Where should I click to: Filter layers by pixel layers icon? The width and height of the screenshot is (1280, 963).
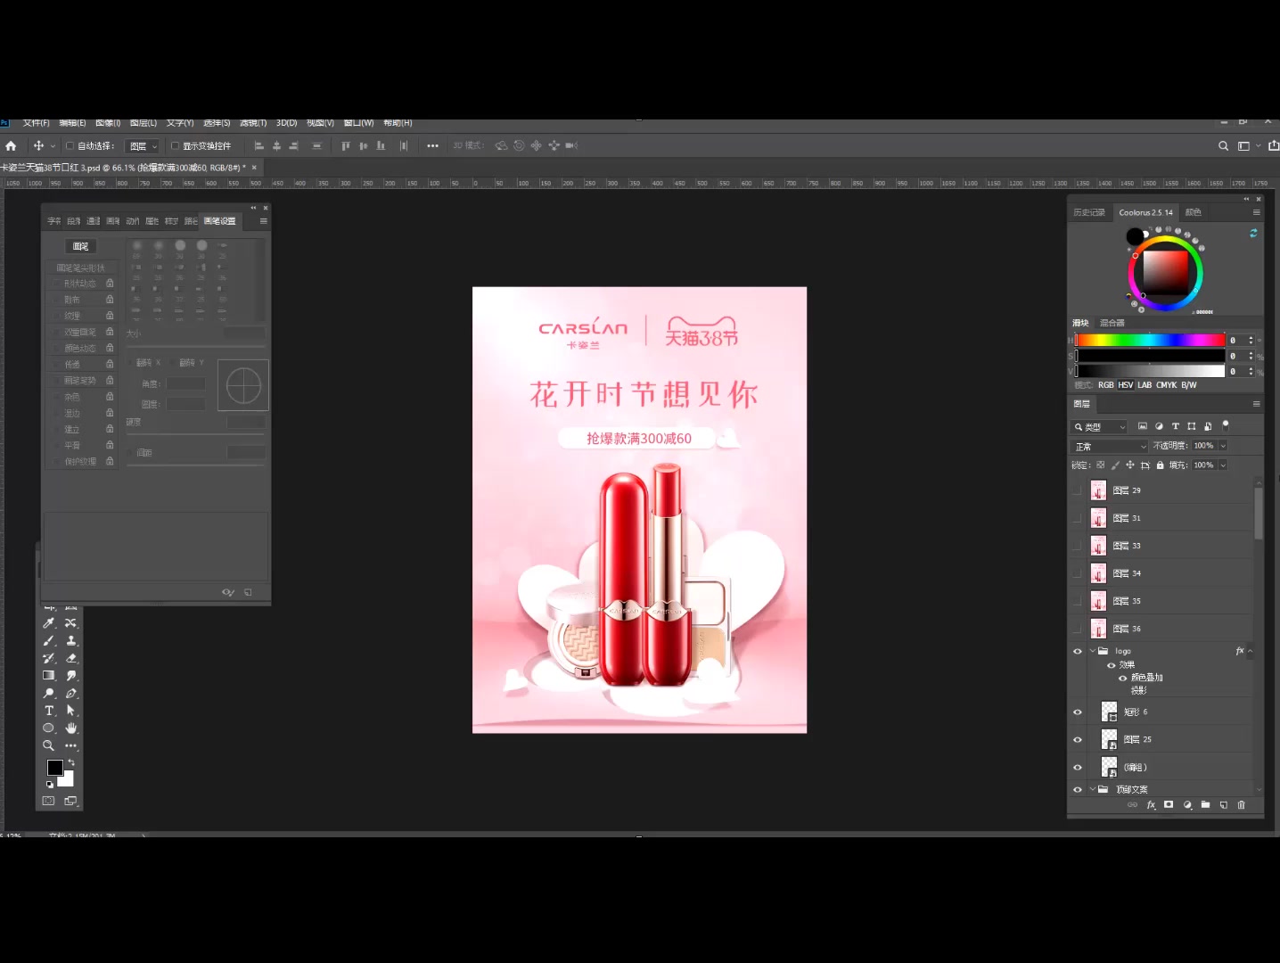[x=1143, y=426]
